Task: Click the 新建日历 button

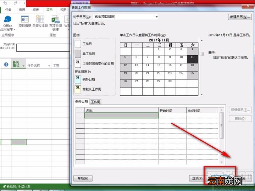Action: (x=240, y=17)
